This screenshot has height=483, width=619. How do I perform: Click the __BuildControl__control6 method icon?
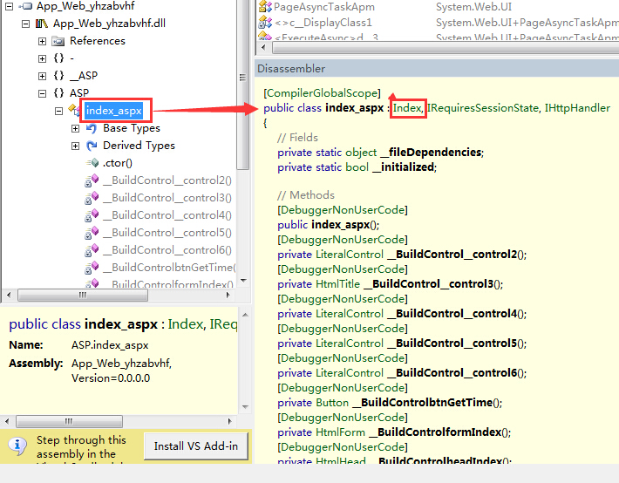[x=92, y=250]
